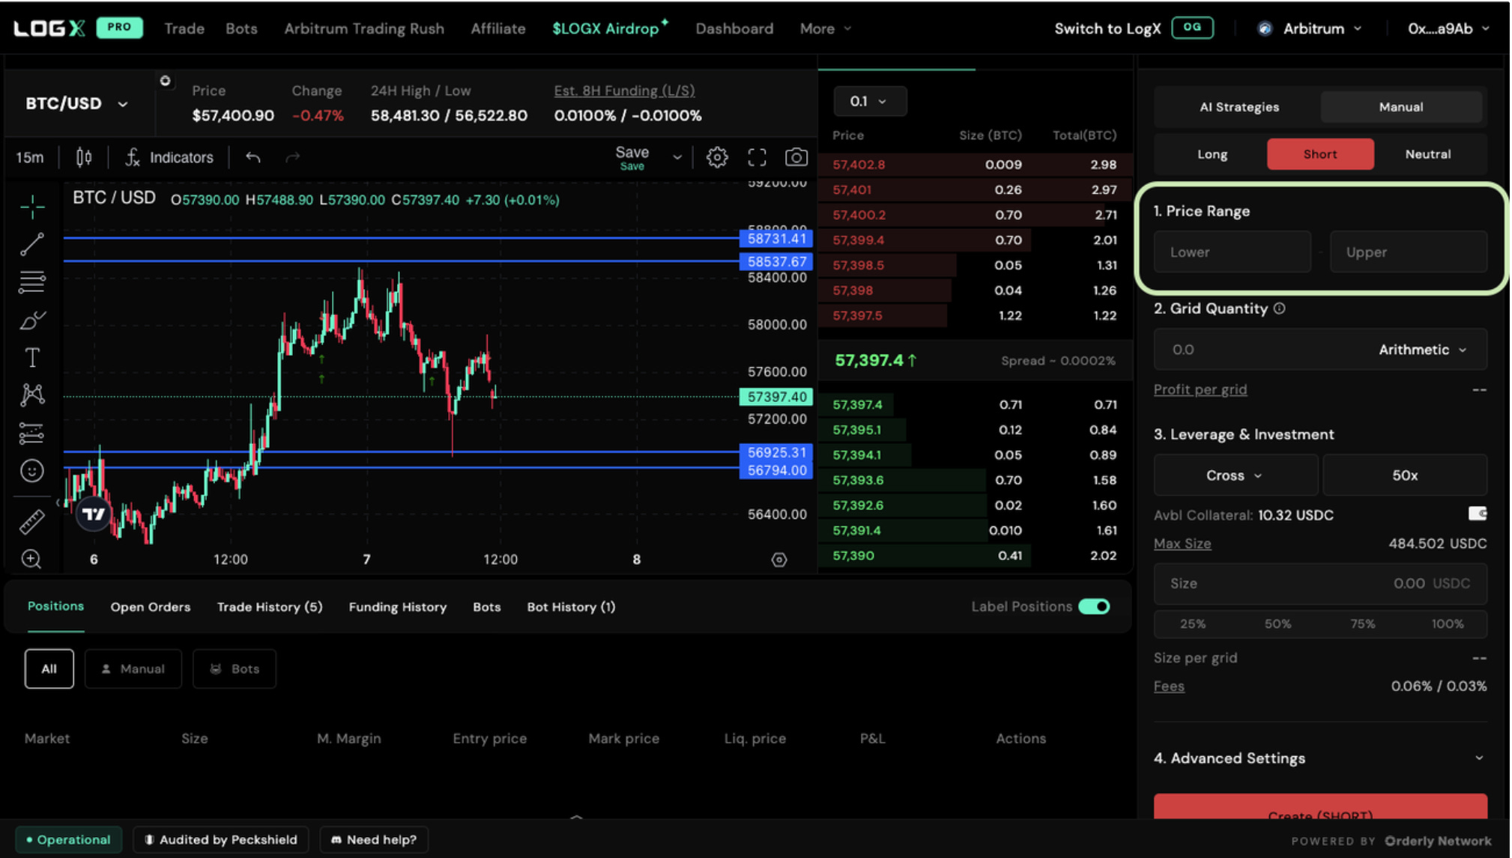This screenshot has height=858, width=1512.
Task: Switch to Bot History (1) tab
Action: [571, 606]
